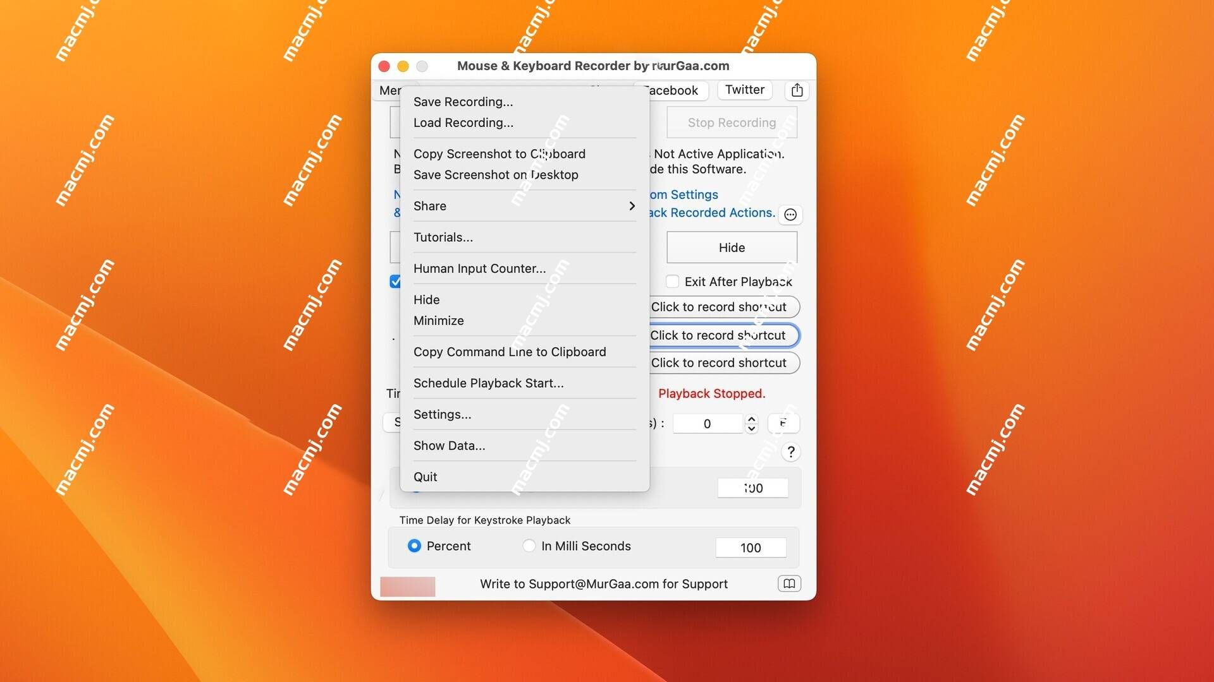
Task: Click third Click to record shortcut
Action: pos(719,362)
